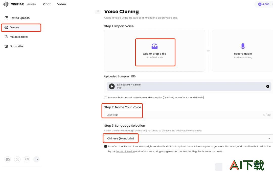Viewport: 273px width, 172px height.
Task: Open the X social icon
Action: point(17,159)
